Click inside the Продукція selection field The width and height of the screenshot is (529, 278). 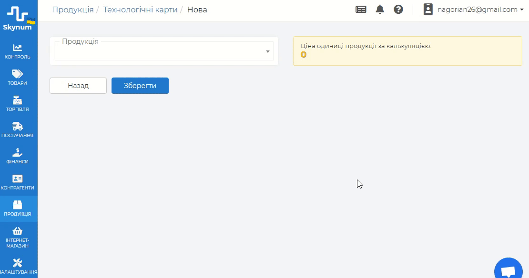[x=164, y=51]
